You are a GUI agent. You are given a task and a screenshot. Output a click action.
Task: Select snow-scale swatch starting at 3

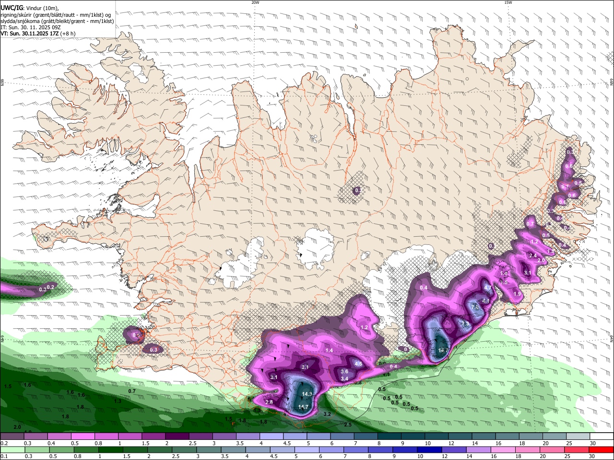tap(225, 437)
